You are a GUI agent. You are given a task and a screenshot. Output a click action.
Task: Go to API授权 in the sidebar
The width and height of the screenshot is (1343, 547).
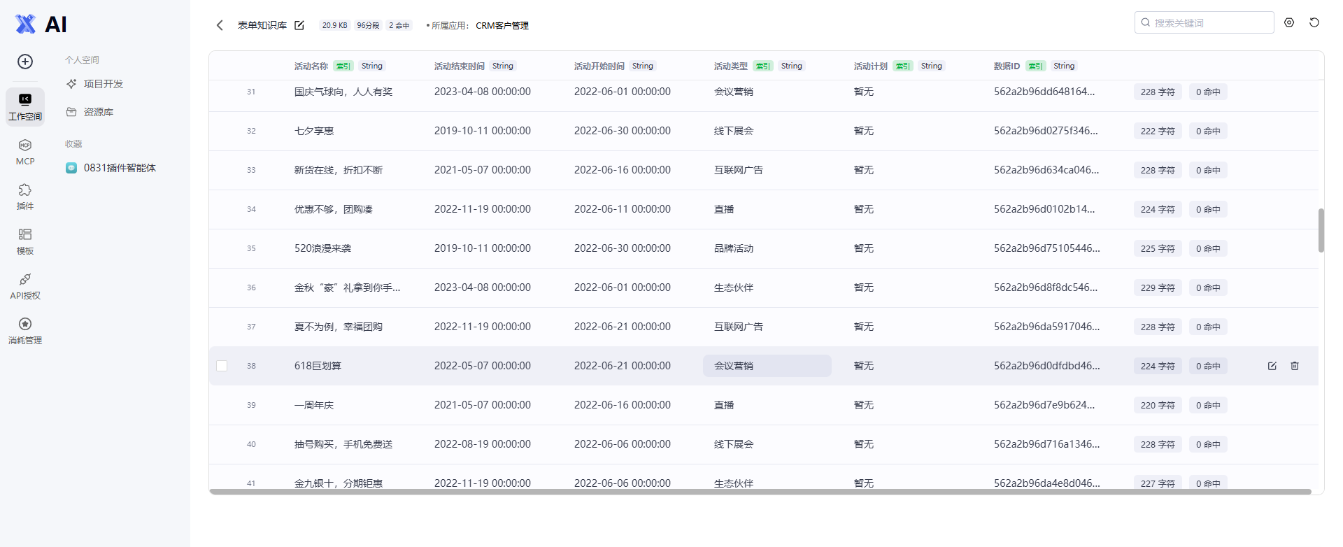pyautogui.click(x=25, y=286)
